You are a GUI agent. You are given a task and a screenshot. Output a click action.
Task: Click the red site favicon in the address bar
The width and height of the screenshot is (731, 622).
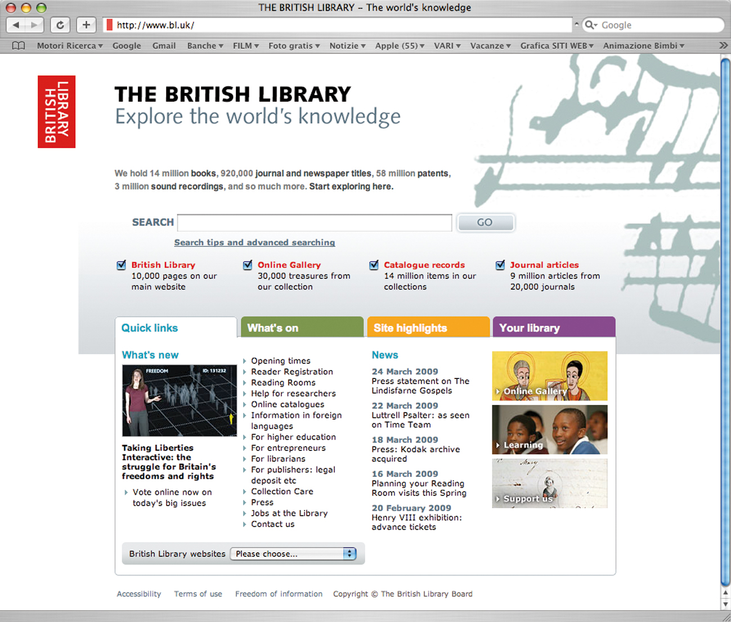pos(109,25)
